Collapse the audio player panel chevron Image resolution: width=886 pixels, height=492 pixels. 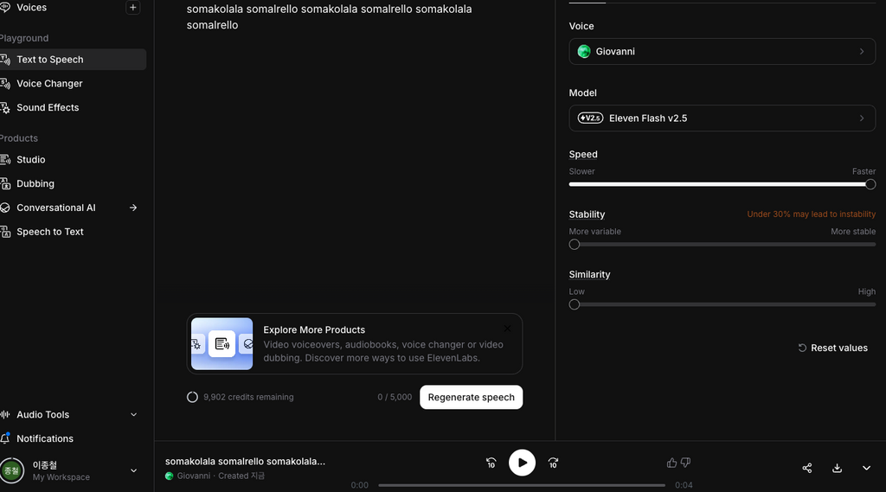(866, 468)
